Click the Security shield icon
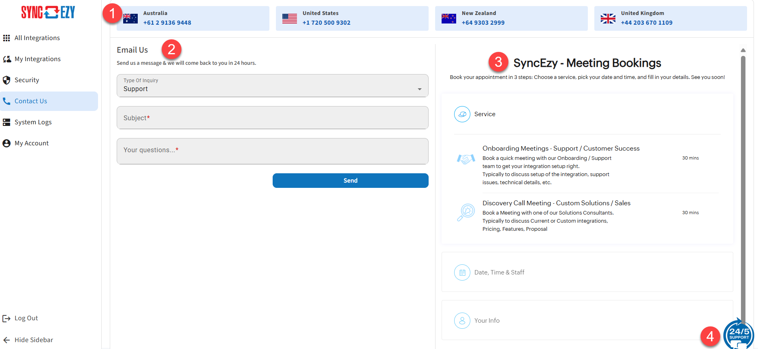Viewport: 758px width, 349px height. [6, 80]
